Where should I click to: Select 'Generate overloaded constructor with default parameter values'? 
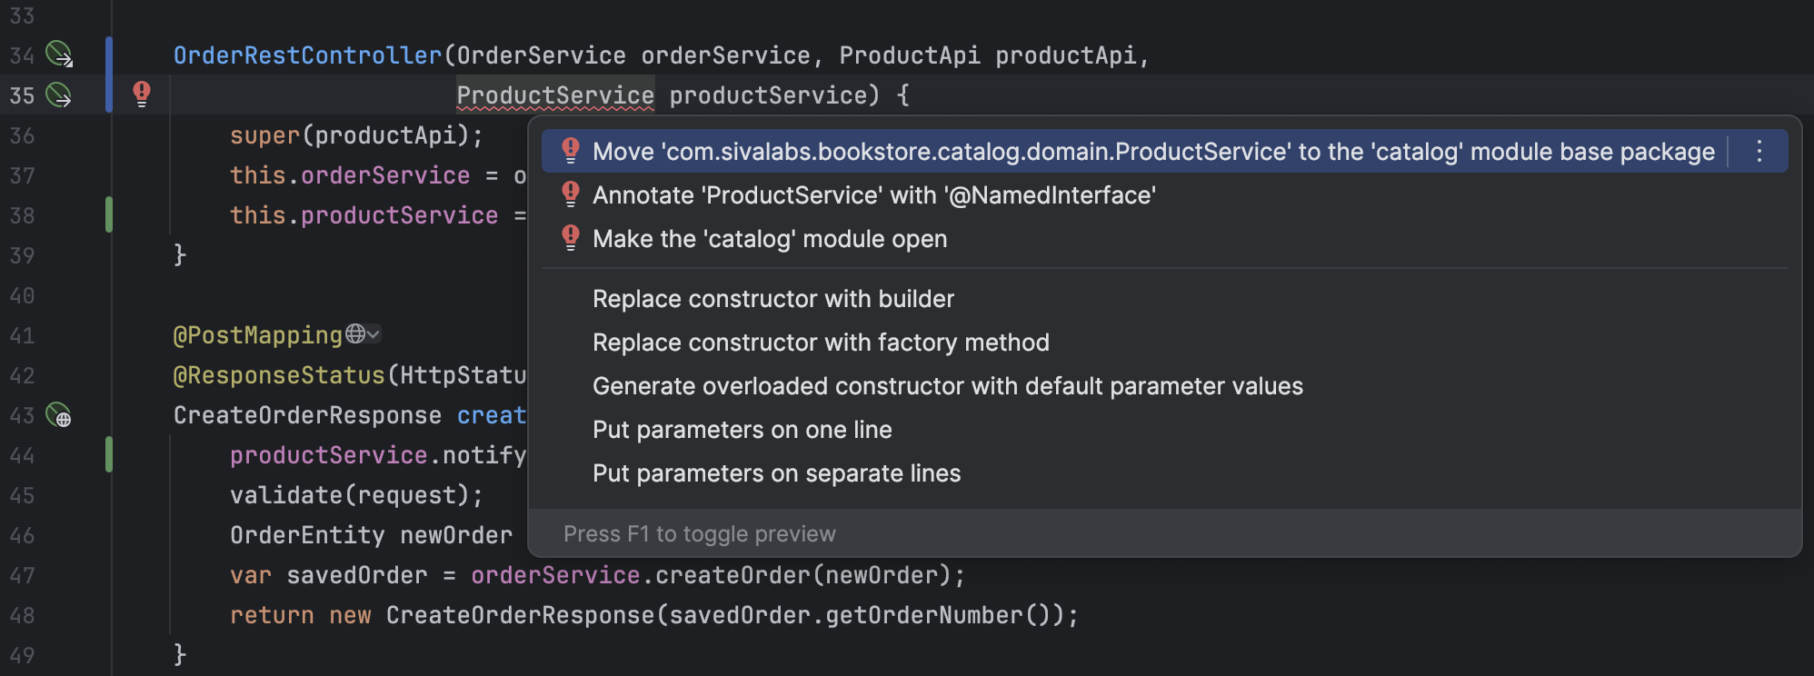947,385
